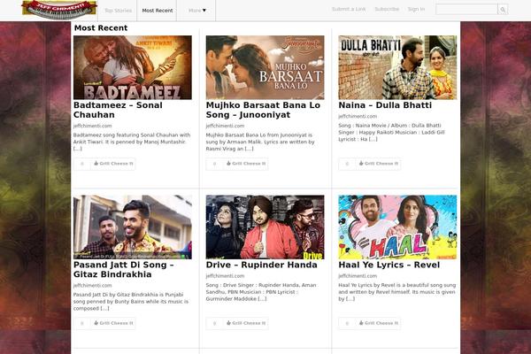Open the Badtameez – Sonal Chauhan title
Viewport: 531px width, 354px height.
(x=118, y=110)
